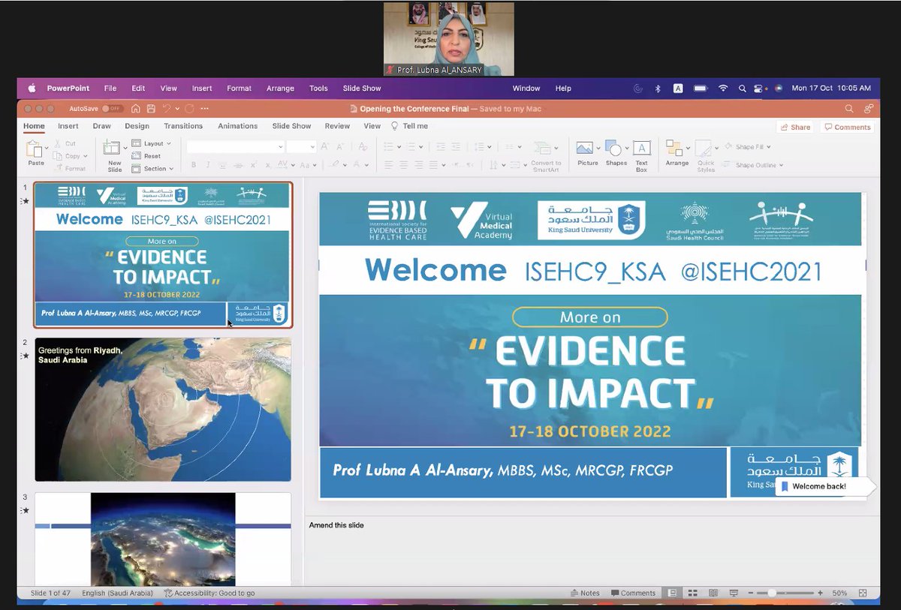Screen dimensions: 901x610
Task: Click the Format painter button
Action: (x=68, y=169)
